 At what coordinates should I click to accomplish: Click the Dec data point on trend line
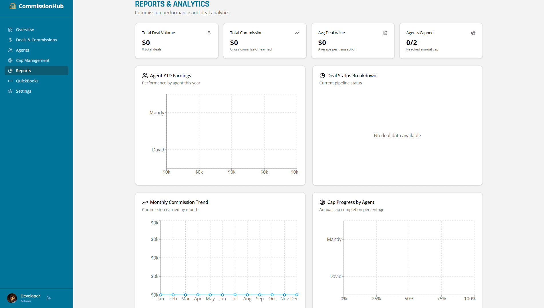(297, 295)
